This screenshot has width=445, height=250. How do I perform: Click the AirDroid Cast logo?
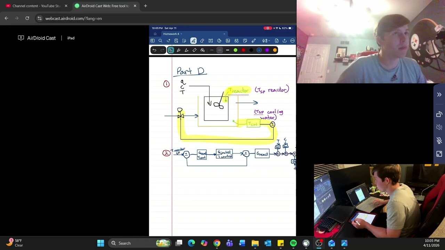click(x=37, y=38)
